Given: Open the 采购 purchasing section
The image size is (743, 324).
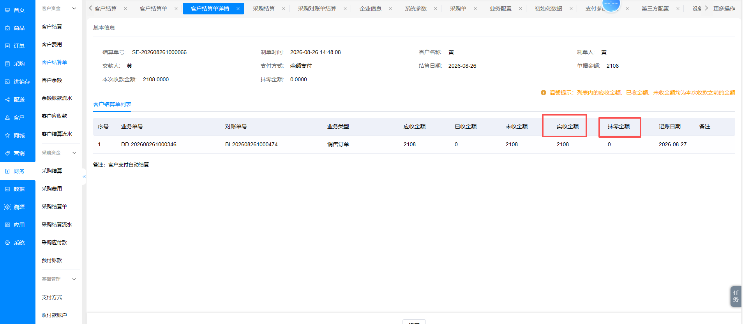Looking at the screenshot, I should (18, 64).
